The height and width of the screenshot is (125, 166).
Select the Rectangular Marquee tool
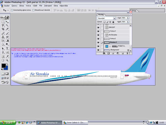click(x=3, y=22)
